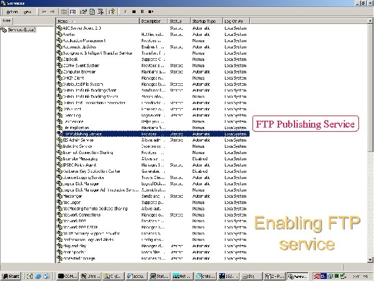Sort by the Status column header
This screenshot has width=374, height=281.
tap(179, 21)
